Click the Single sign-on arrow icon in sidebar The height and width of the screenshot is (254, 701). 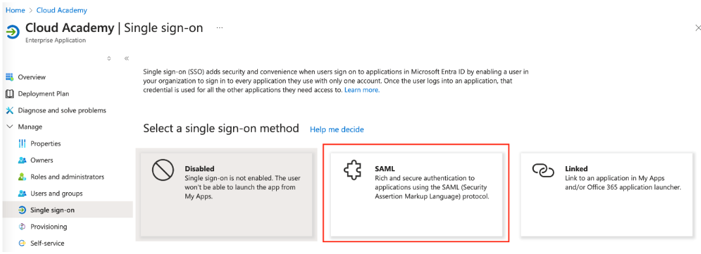tap(22, 210)
